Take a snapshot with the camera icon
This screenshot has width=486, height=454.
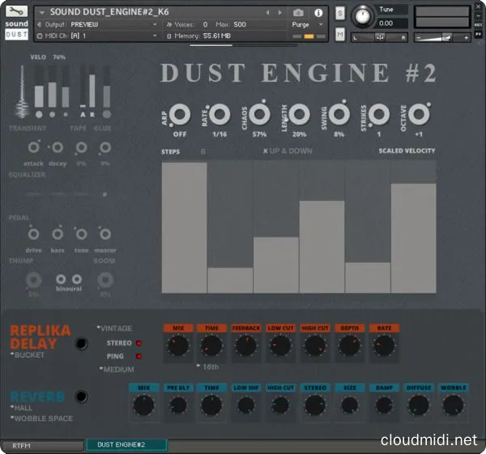coord(298,13)
